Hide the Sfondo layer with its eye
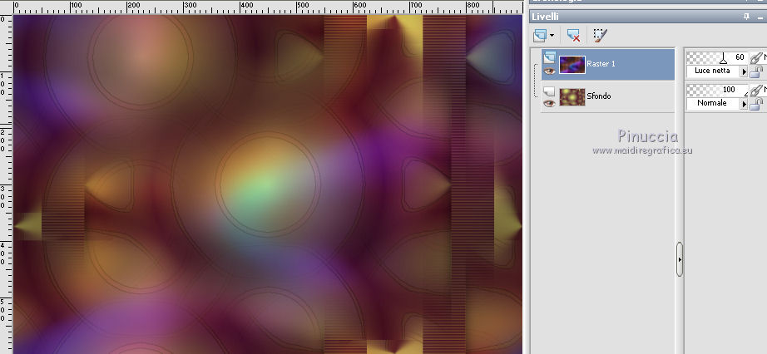Image resolution: width=767 pixels, height=354 pixels. tap(549, 103)
